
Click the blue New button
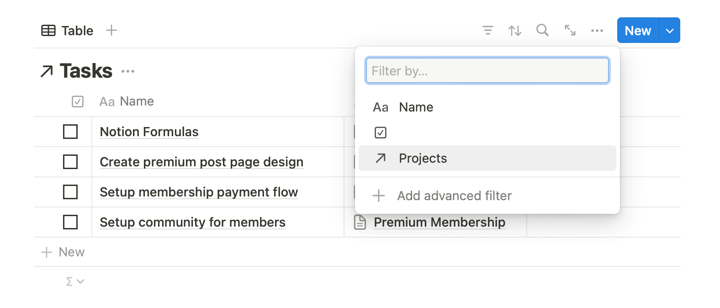pyautogui.click(x=638, y=31)
